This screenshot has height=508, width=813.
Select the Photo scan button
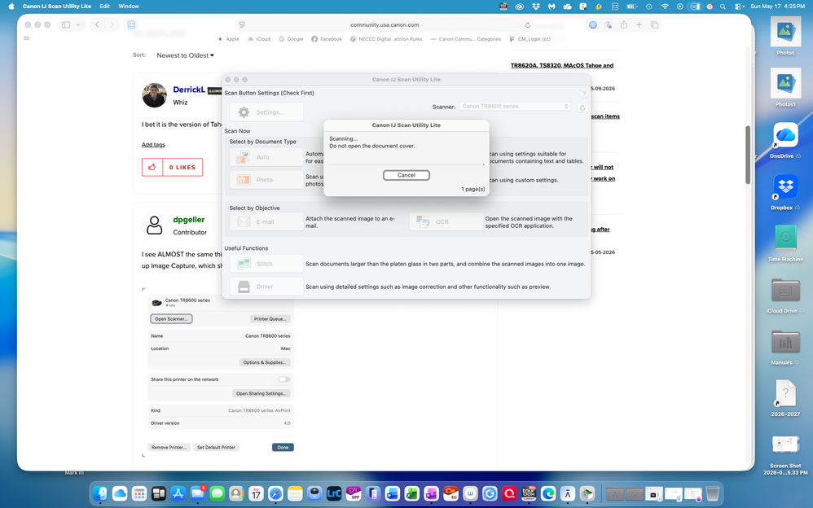pyautogui.click(x=266, y=180)
